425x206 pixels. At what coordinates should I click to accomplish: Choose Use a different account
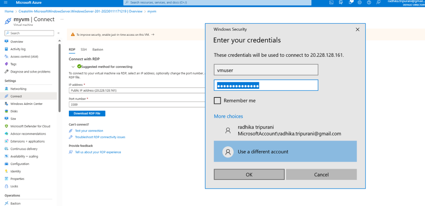pos(285,151)
